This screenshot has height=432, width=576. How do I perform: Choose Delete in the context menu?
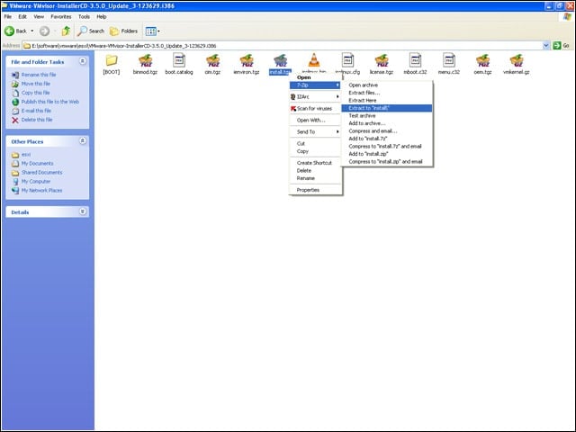coord(316,170)
